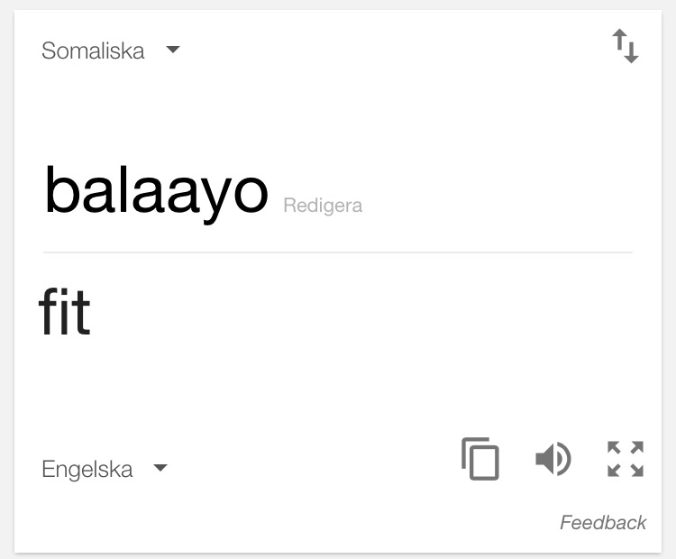Click the front page of copy icon
676x559 pixels.
coord(484,463)
